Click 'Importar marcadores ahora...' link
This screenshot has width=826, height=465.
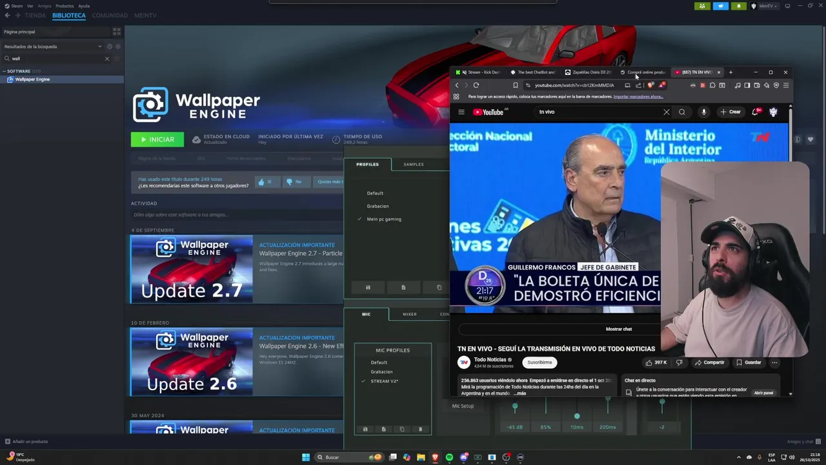click(x=638, y=97)
